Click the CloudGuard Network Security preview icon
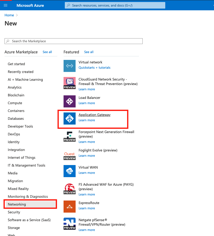Screen dimensions: 214x236 coord(70,83)
